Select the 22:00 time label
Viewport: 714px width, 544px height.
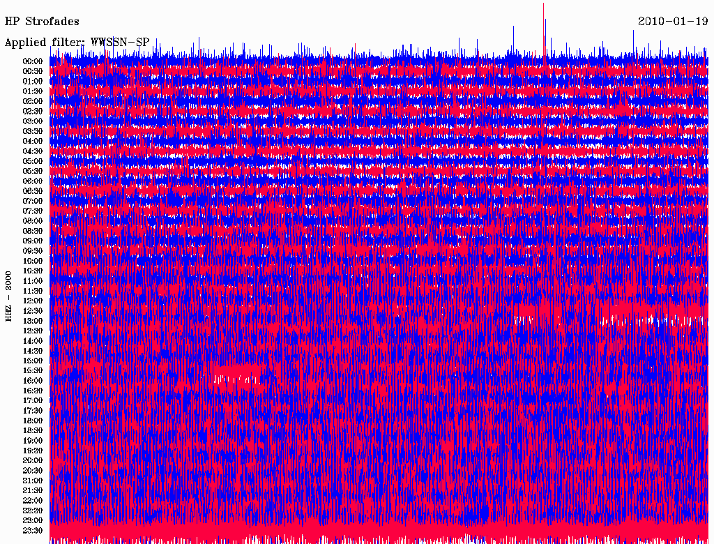[x=33, y=501]
